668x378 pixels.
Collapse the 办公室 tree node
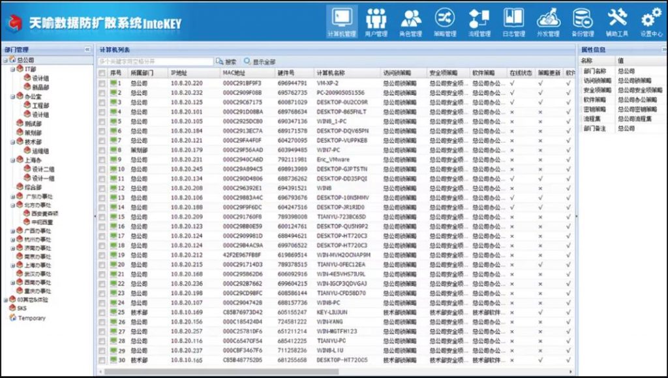click(13, 96)
